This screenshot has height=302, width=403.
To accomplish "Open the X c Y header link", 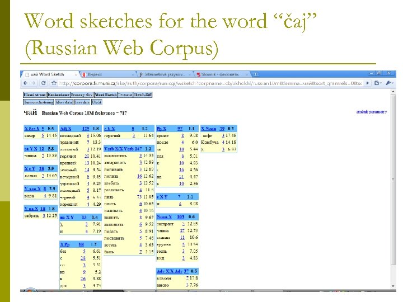I will click(x=30, y=169).
